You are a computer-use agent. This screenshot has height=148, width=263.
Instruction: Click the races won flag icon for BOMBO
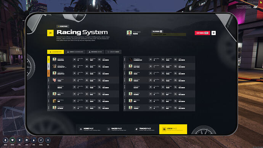151,94
